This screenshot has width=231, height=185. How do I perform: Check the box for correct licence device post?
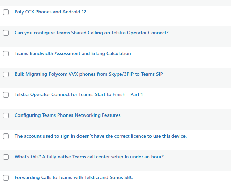(6, 136)
